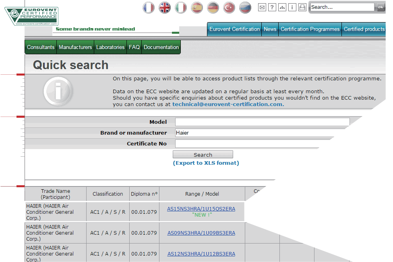Click the large info circle icon
The width and height of the screenshot is (393, 262).
pos(58,91)
